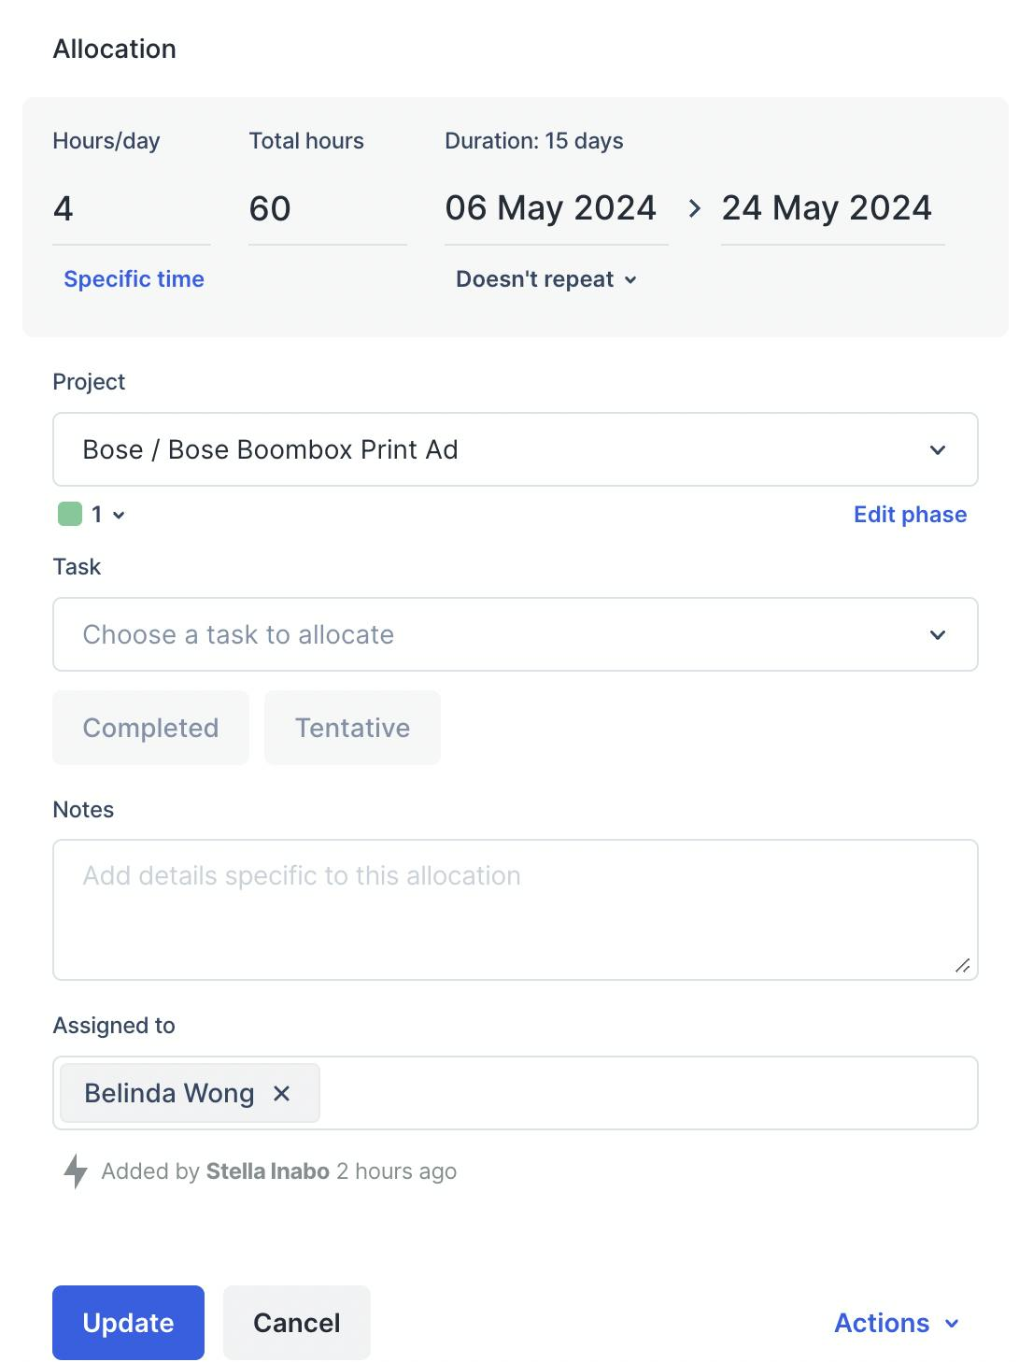Toggle the Tentative status
This screenshot has height=1362, width=1033.
coord(352,728)
